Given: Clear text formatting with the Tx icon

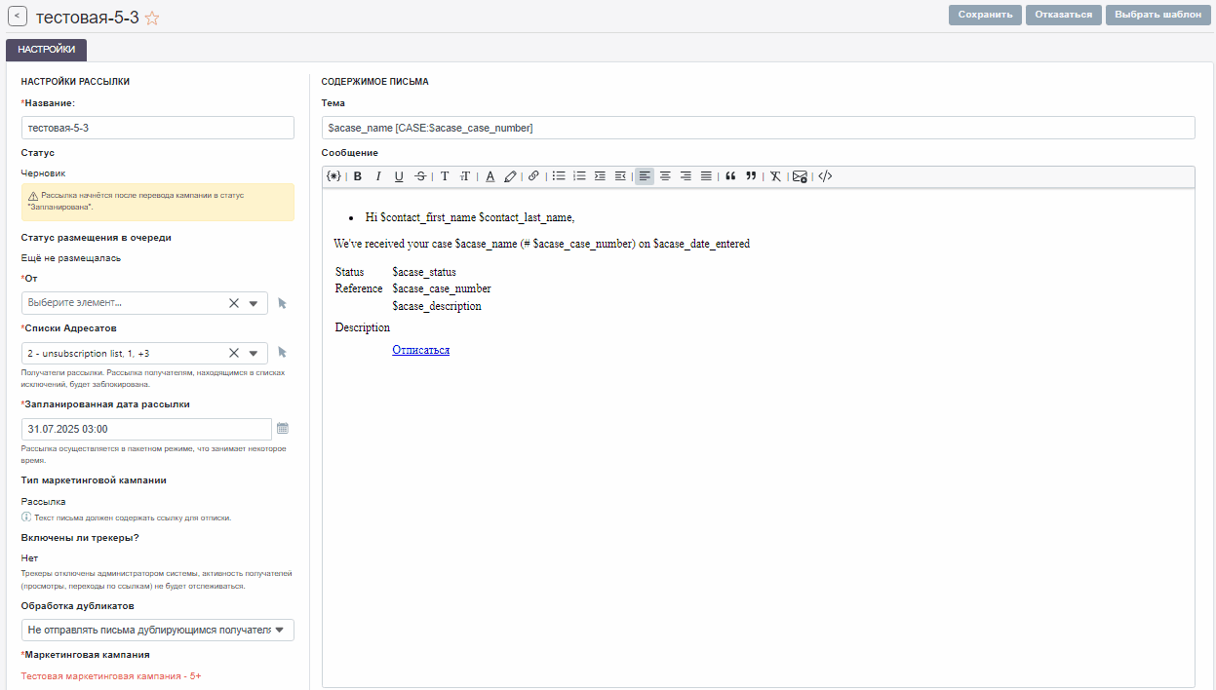Looking at the screenshot, I should point(775,176).
